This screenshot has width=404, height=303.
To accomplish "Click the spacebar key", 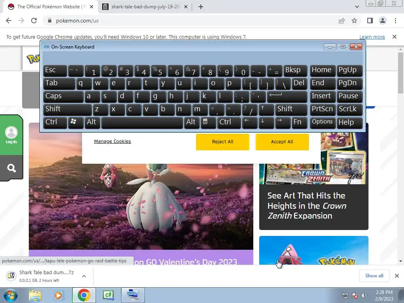I will (142, 123).
